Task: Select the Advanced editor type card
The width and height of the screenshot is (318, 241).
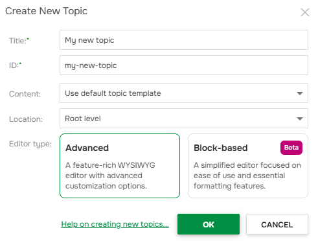Action: 120,166
